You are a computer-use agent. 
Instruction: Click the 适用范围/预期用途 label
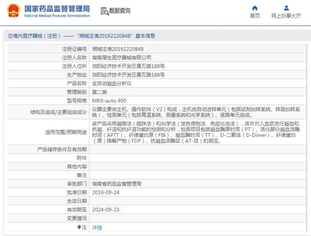coord(66,132)
